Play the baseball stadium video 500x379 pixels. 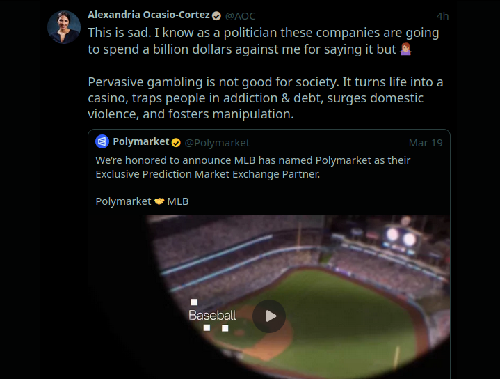pyautogui.click(x=269, y=316)
